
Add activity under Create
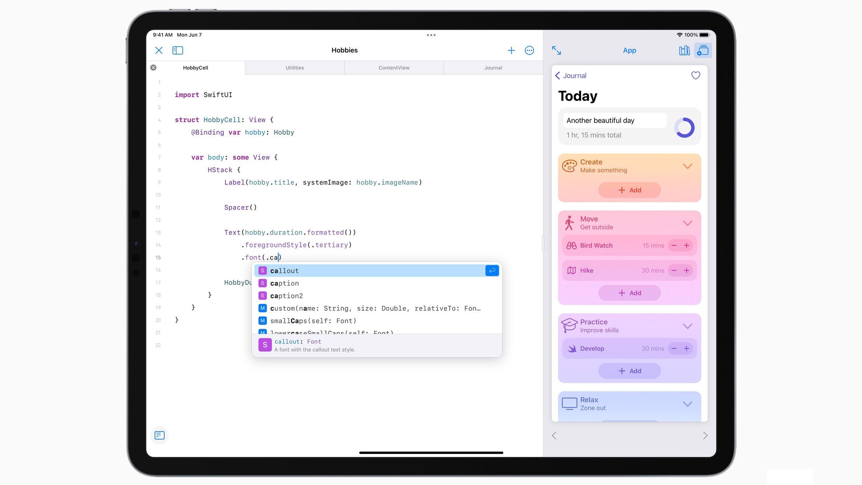(629, 190)
